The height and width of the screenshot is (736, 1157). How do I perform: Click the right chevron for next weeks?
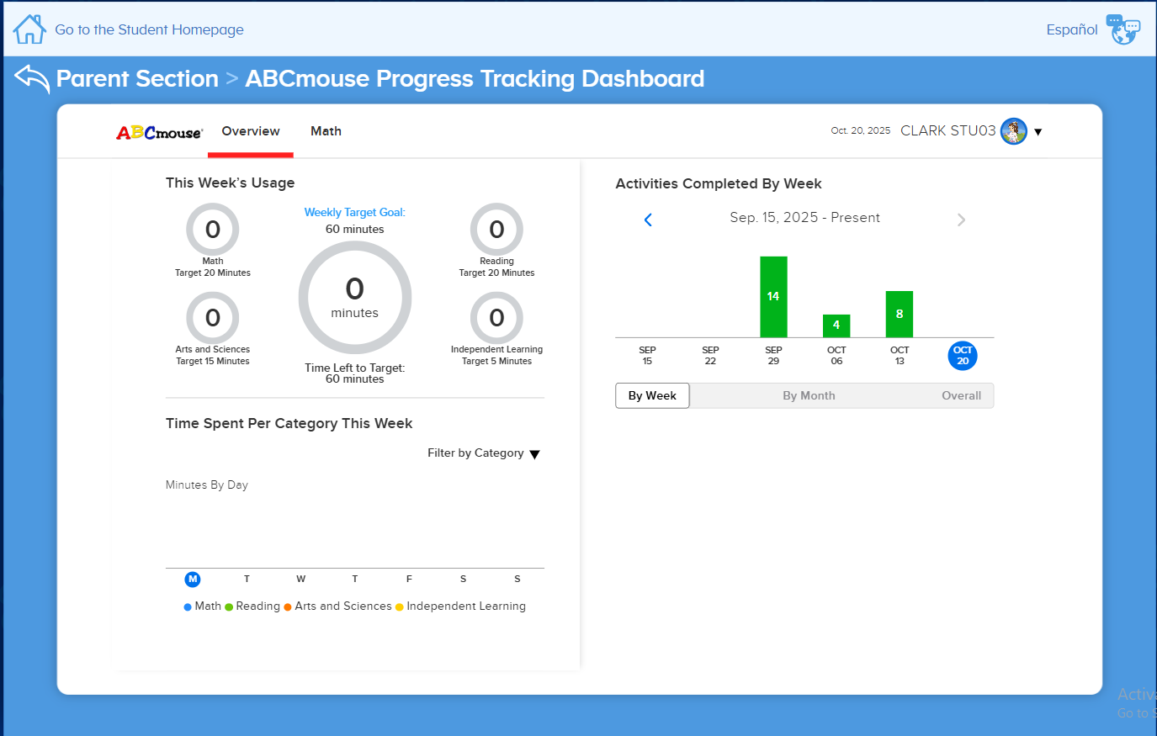click(961, 220)
